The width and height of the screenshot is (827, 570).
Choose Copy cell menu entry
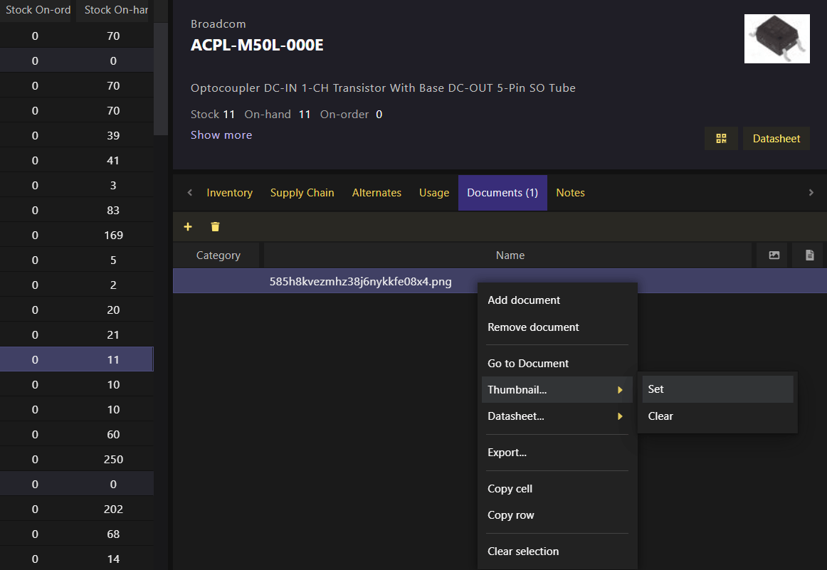557,489
